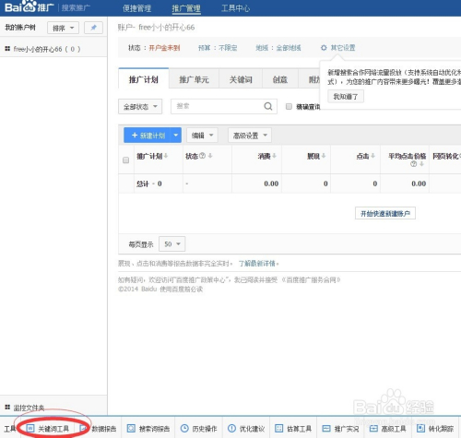Click the 预算：不限定 link
Viewport: 461px width, 438px height.
218,48
